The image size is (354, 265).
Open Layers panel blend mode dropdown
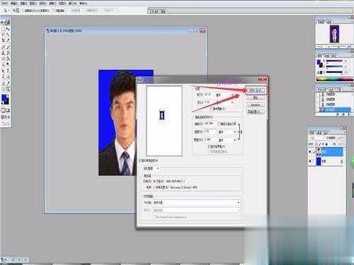tap(317, 138)
